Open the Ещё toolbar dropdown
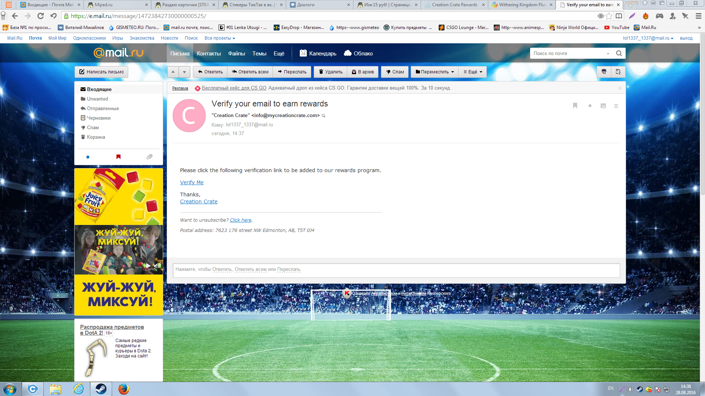This screenshot has height=396, width=705. coord(473,72)
